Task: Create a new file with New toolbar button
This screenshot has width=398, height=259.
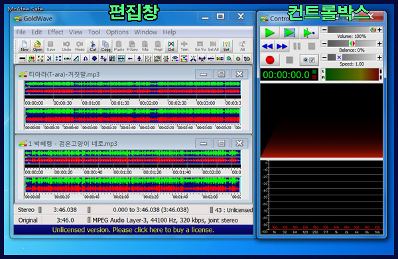Action: [25, 46]
